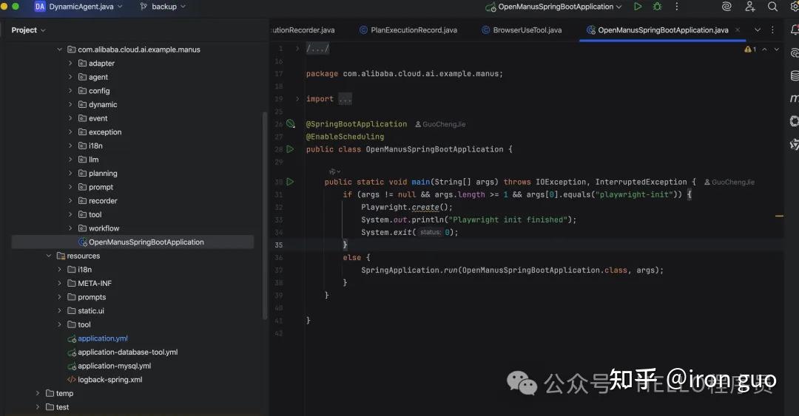Screen dimensions: 799x416
Task: Open Search Everywhere magnifier
Action: tap(772, 7)
